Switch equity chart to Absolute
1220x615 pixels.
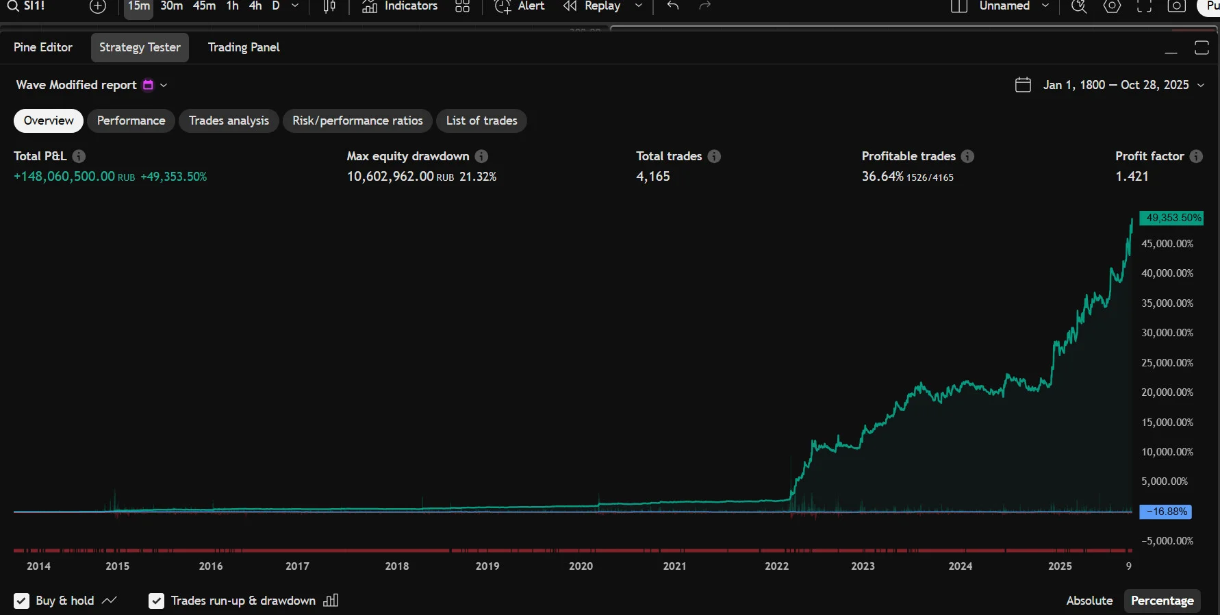pos(1089,601)
